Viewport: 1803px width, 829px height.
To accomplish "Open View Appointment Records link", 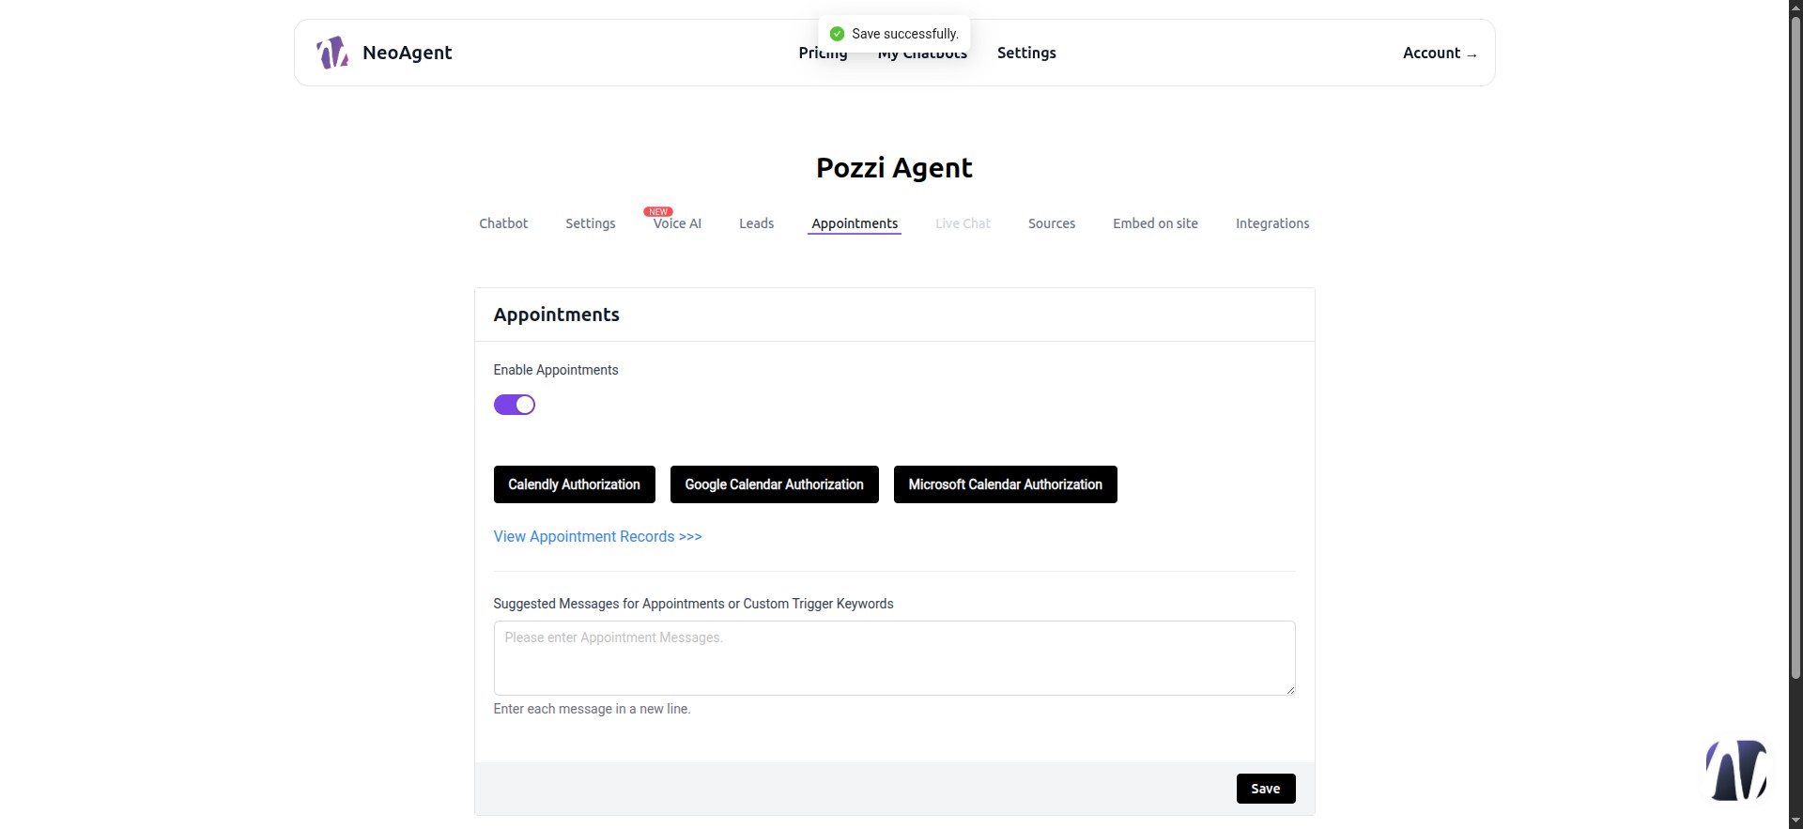I will 598,536.
